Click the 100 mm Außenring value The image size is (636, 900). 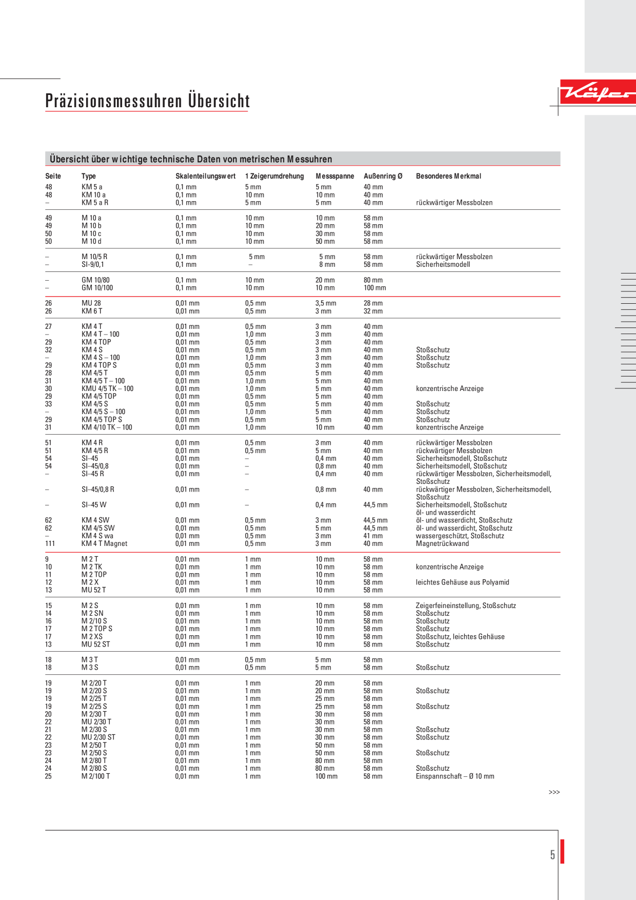click(375, 288)
